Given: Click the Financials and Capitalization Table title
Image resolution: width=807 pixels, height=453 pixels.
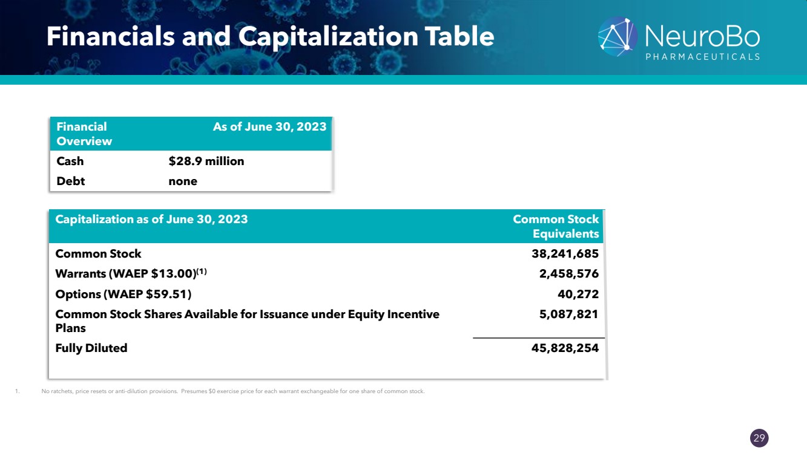Looking at the screenshot, I should [x=270, y=37].
